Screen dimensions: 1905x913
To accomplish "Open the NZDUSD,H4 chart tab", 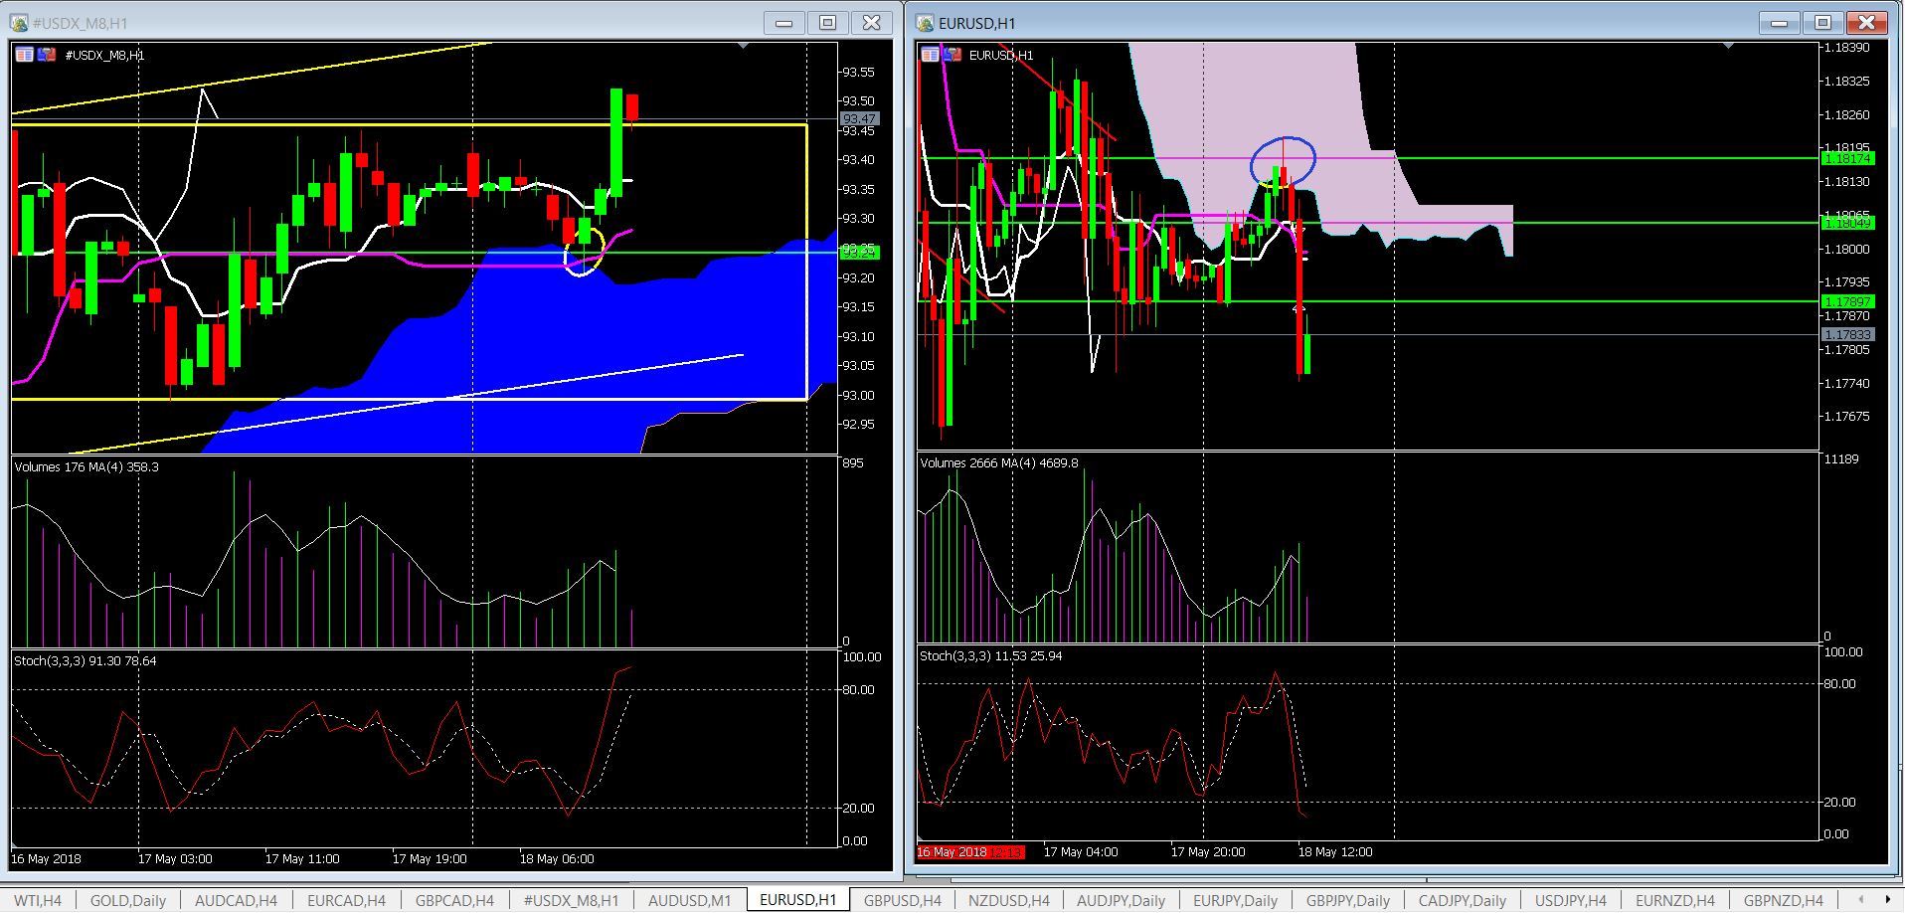I will [x=1008, y=900].
